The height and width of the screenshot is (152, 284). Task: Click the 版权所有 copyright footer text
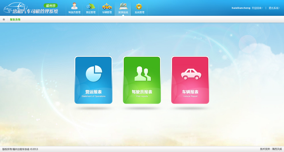click(20, 149)
